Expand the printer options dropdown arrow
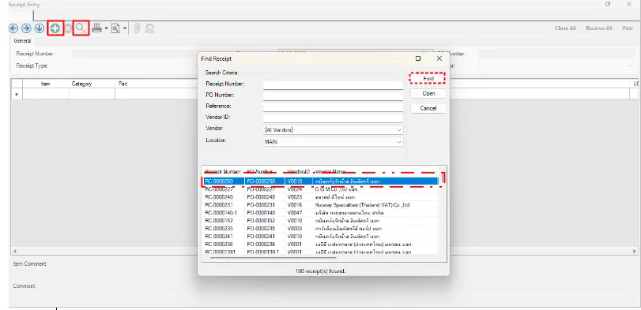The height and width of the screenshot is (310, 641). [x=106, y=28]
